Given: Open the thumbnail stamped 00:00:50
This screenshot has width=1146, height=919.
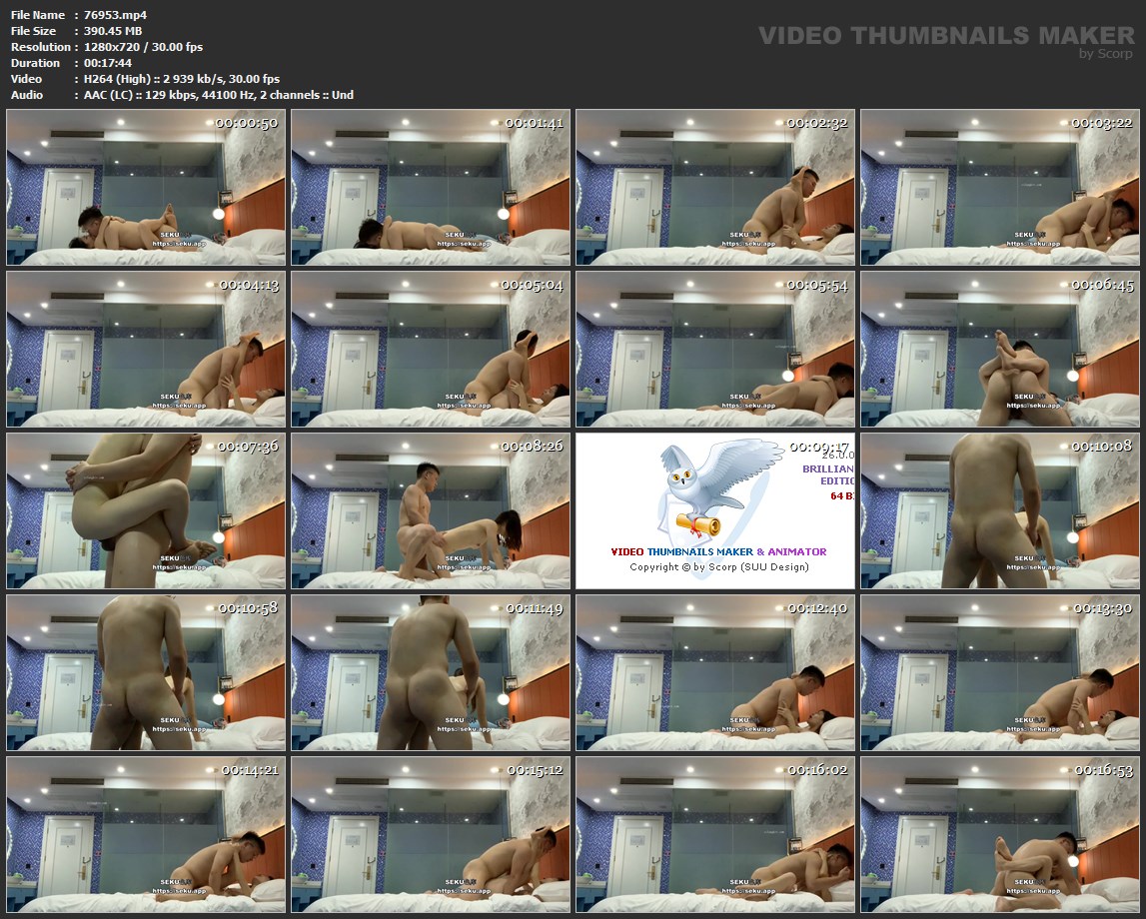Looking at the screenshot, I should 146,188.
